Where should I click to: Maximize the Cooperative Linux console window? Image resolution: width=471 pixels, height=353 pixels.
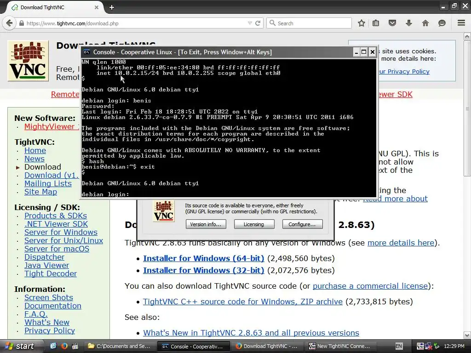pyautogui.click(x=364, y=52)
